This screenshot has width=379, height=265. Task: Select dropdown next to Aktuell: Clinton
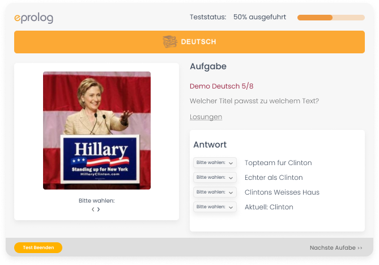[215, 207]
